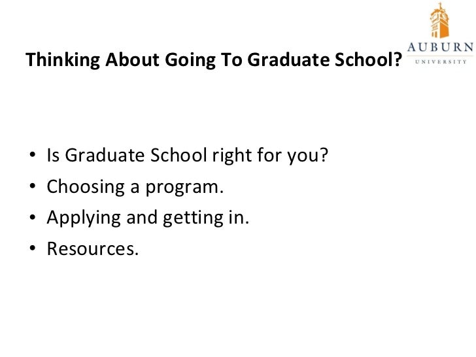
Task: Select the 'Applying and getting in.' bullet text
Action: [x=148, y=218]
